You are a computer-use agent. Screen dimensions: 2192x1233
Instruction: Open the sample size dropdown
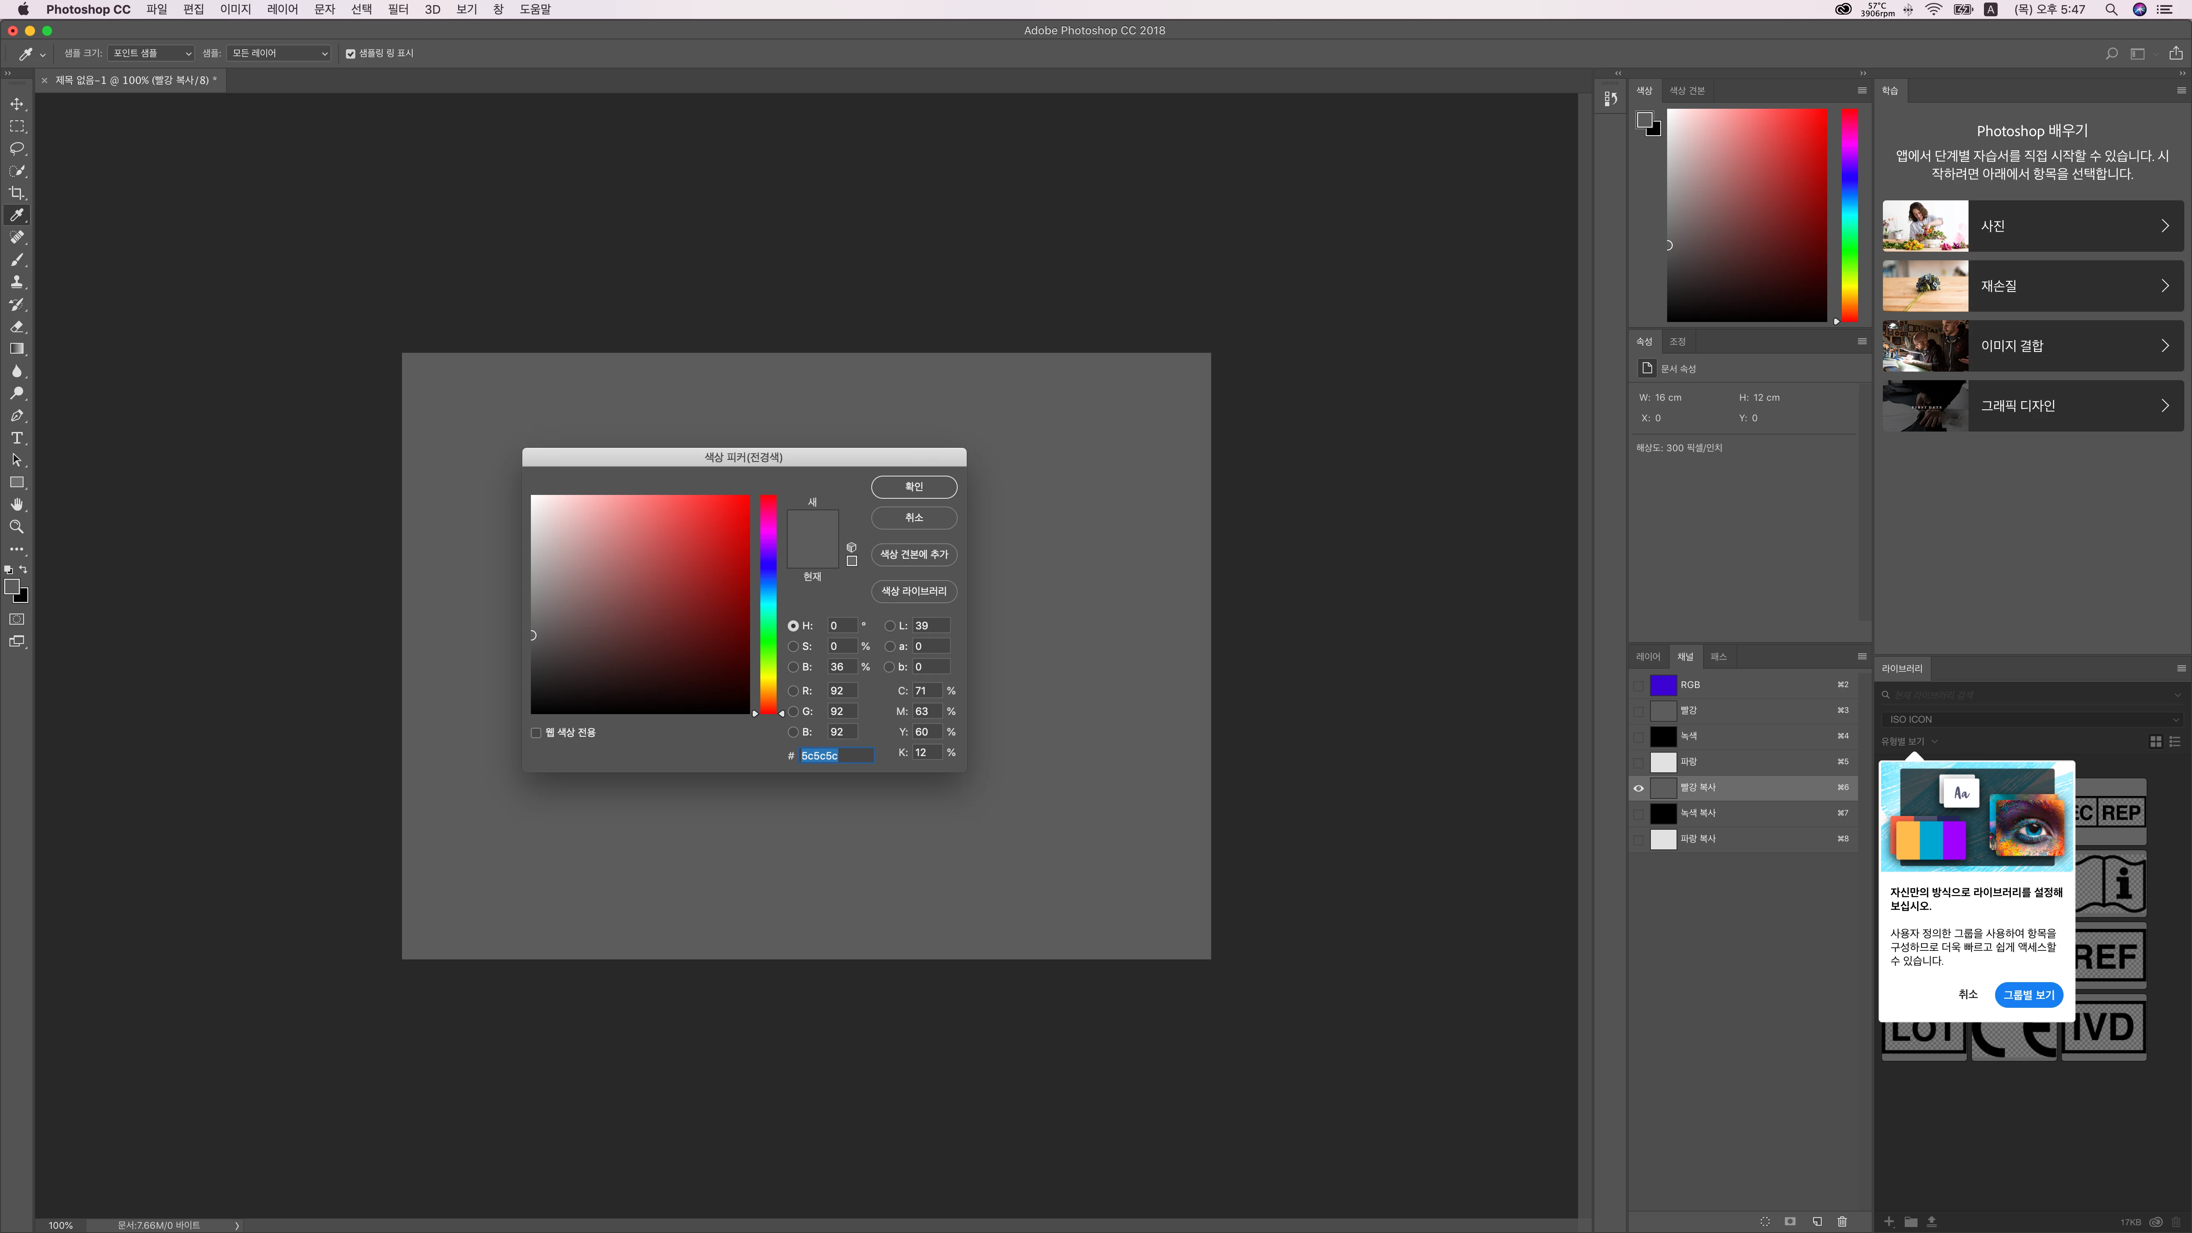152,54
